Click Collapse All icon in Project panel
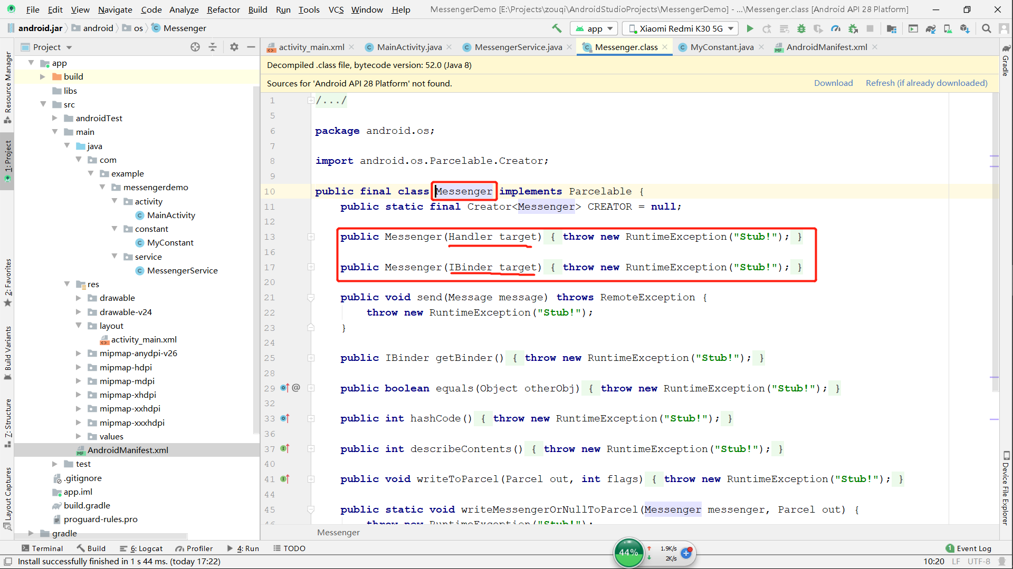The image size is (1013, 569). tap(213, 47)
